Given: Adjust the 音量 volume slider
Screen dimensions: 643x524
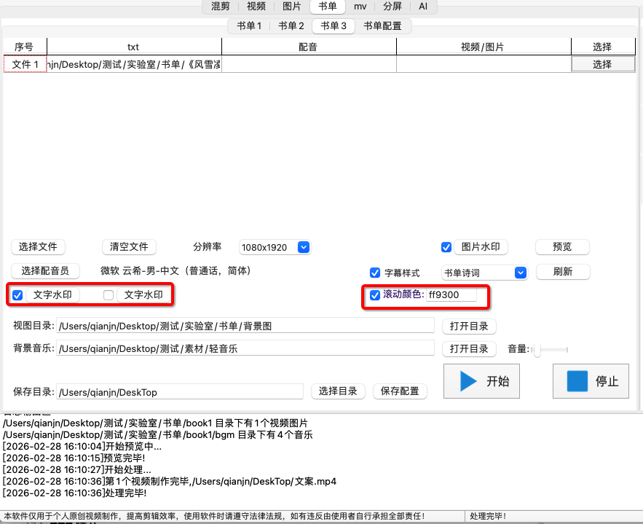Looking at the screenshot, I should tap(537, 350).
